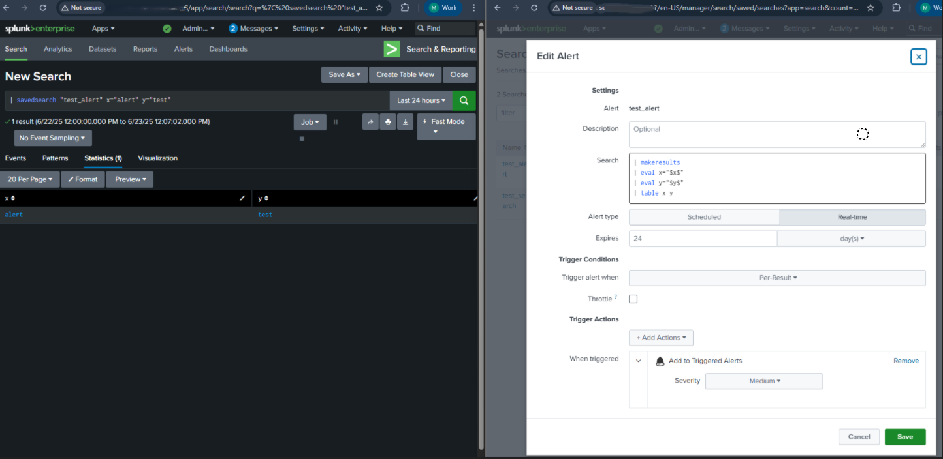Close the Edit Alert dialog with the X
Screen dimensions: 943x459
918,57
